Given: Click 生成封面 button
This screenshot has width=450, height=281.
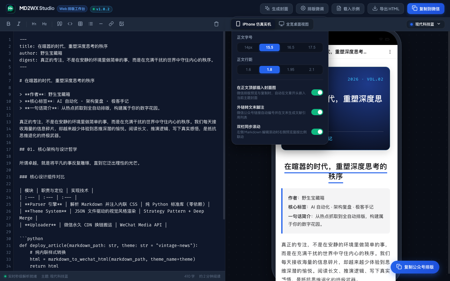Looking at the screenshot, I should [276, 9].
